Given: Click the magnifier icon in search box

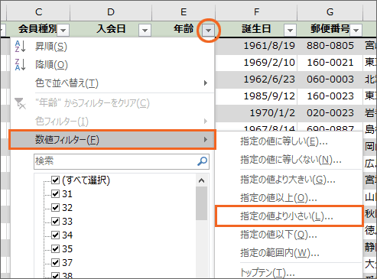Looking at the screenshot, I should (203, 161).
